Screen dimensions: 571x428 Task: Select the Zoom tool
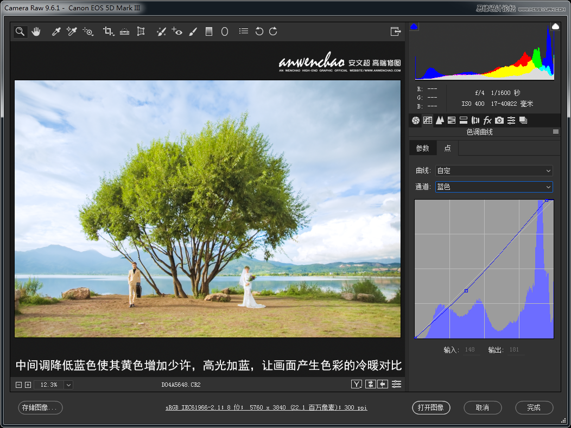(20, 31)
